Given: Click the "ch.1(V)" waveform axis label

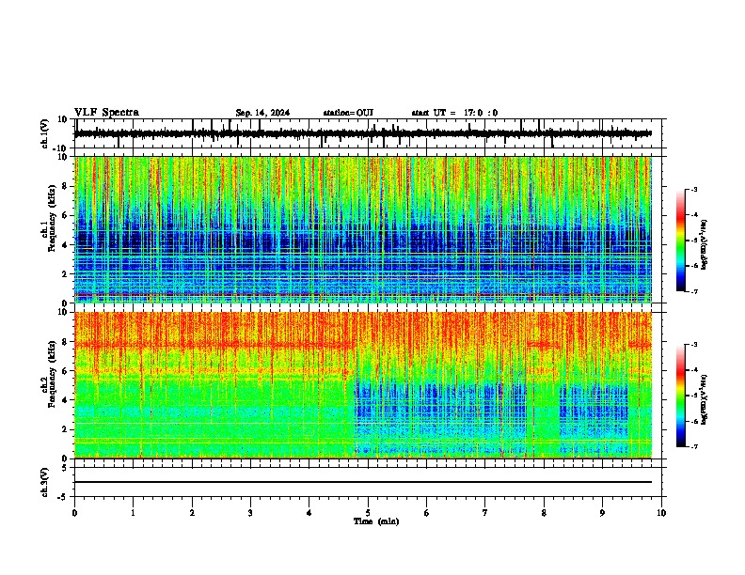Looking at the screenshot, I should (45, 133).
